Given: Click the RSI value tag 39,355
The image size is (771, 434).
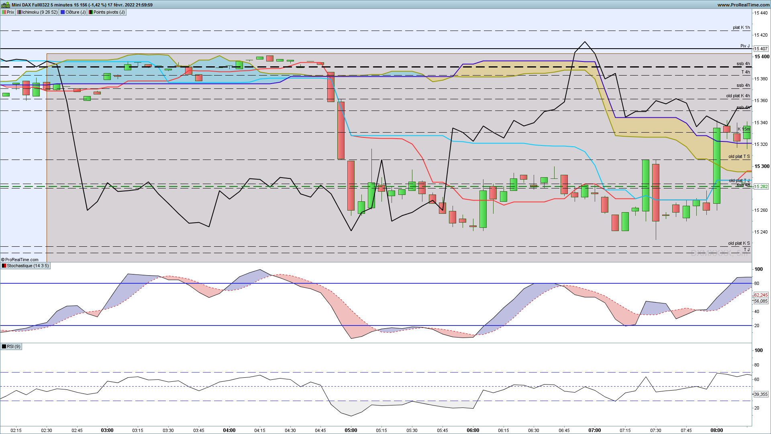Looking at the screenshot, I should coord(761,394).
